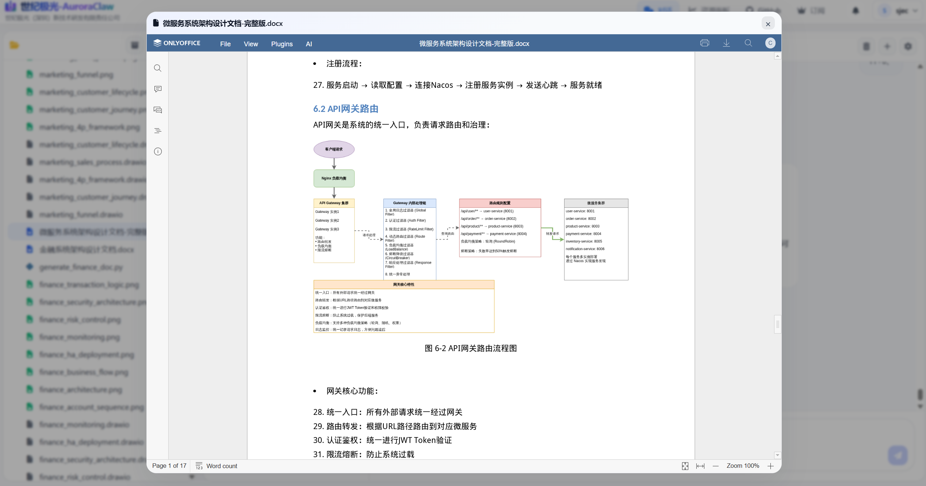
Task: Open the Plugins menu
Action: click(282, 44)
